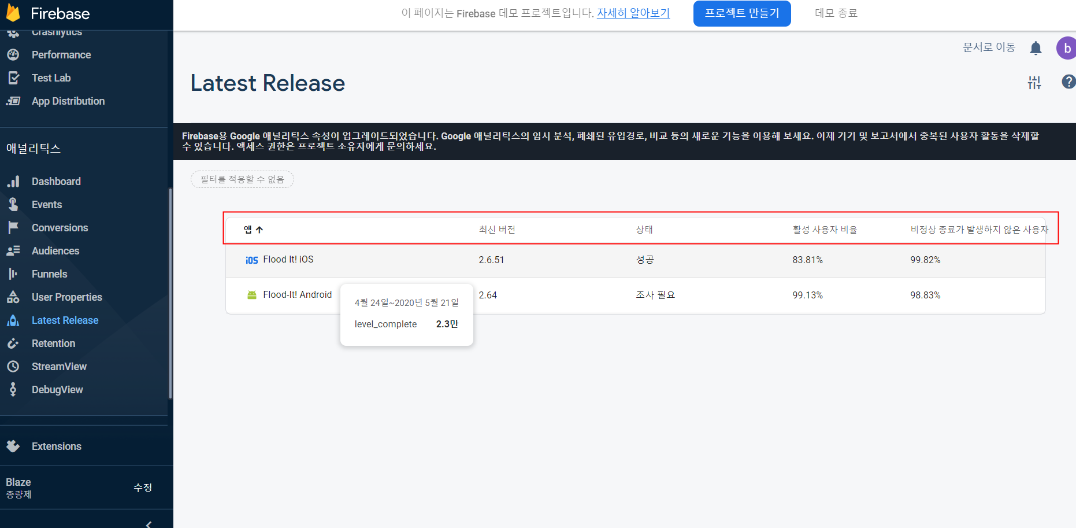Open StreamView in the sidebar

59,367
